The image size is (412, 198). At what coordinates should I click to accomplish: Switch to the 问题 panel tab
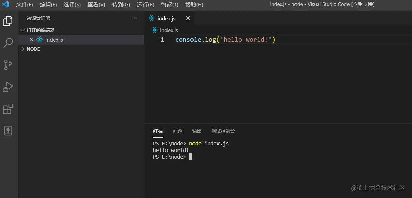click(177, 131)
